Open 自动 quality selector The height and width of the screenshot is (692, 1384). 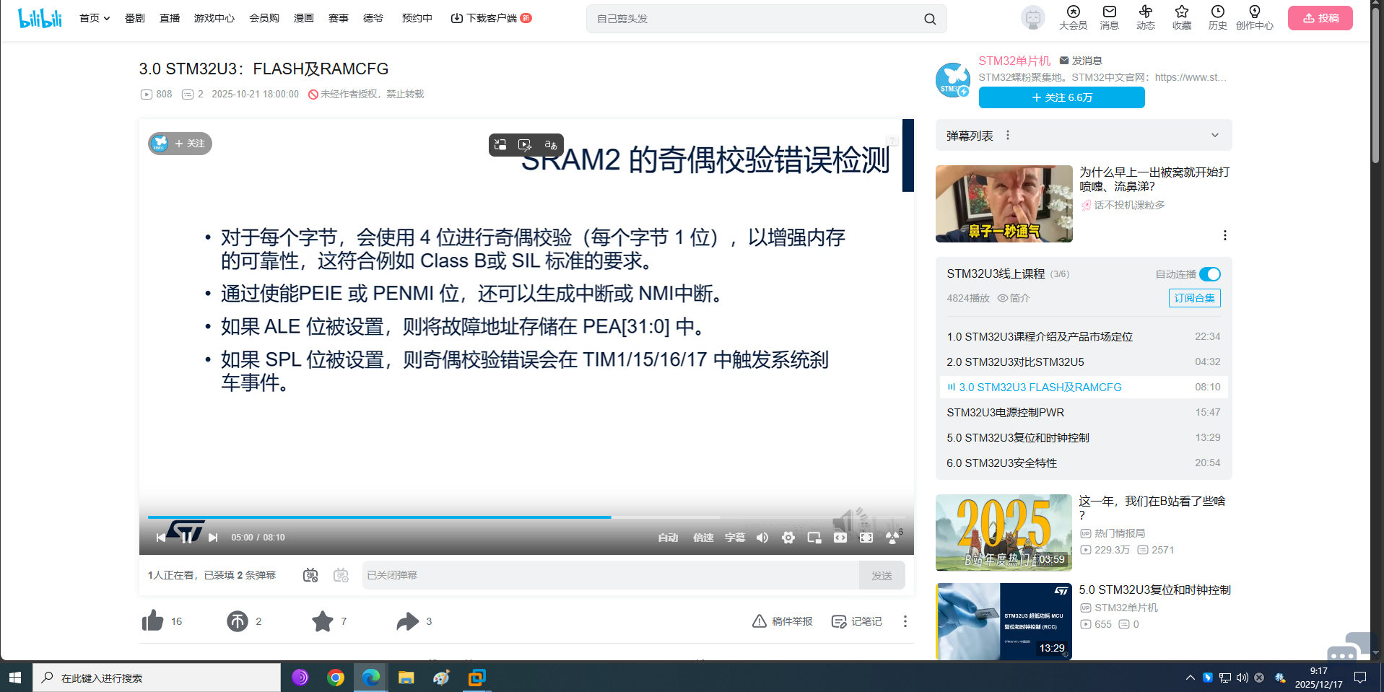click(x=668, y=538)
